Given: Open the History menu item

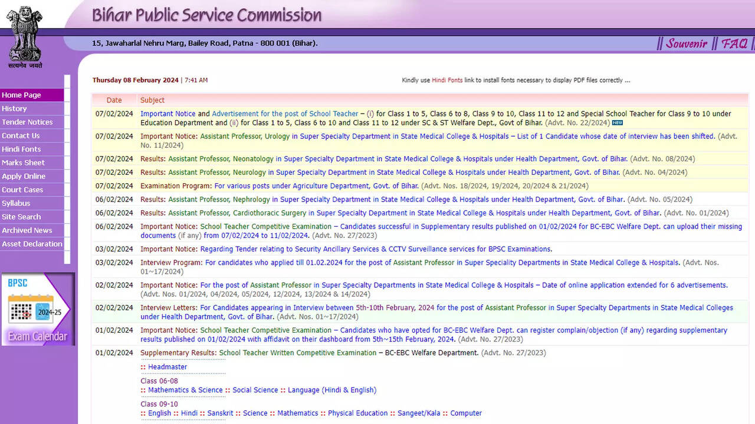Looking at the screenshot, I should (x=15, y=108).
